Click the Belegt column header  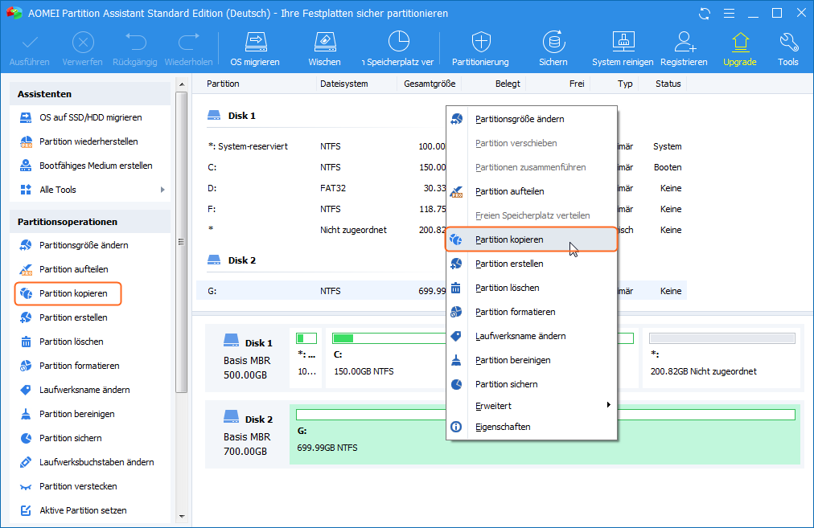[x=508, y=84]
